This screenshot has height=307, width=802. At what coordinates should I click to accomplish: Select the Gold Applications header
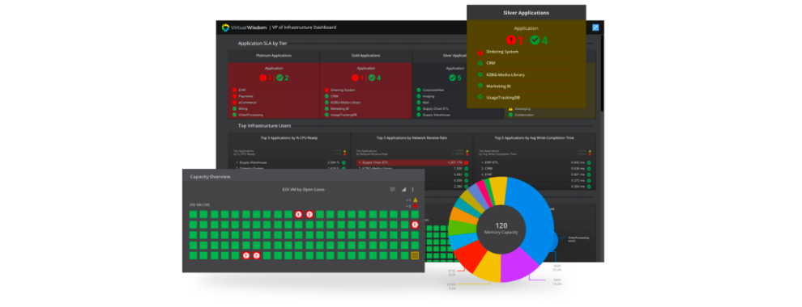pos(365,55)
